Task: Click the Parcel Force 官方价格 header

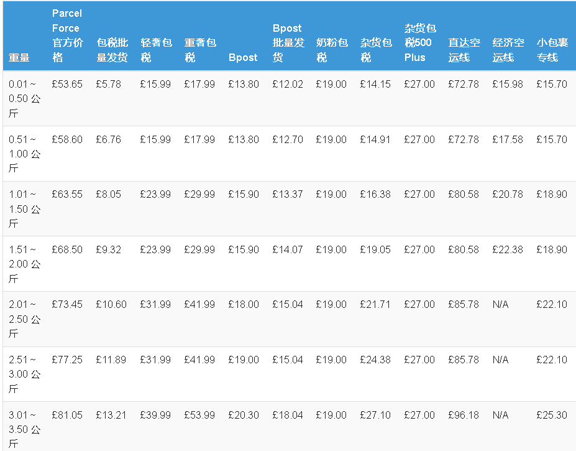Action: pos(66,35)
